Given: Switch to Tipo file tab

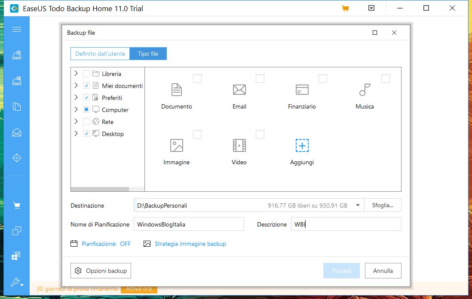Looking at the screenshot, I should click(x=148, y=54).
